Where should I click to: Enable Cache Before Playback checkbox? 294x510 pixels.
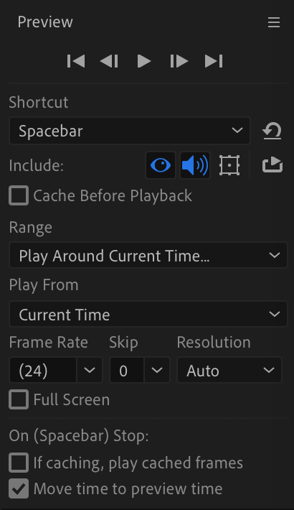click(19, 195)
